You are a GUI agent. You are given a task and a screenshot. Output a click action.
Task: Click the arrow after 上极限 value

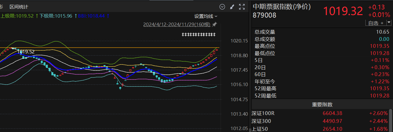pyautogui.click(x=37, y=16)
